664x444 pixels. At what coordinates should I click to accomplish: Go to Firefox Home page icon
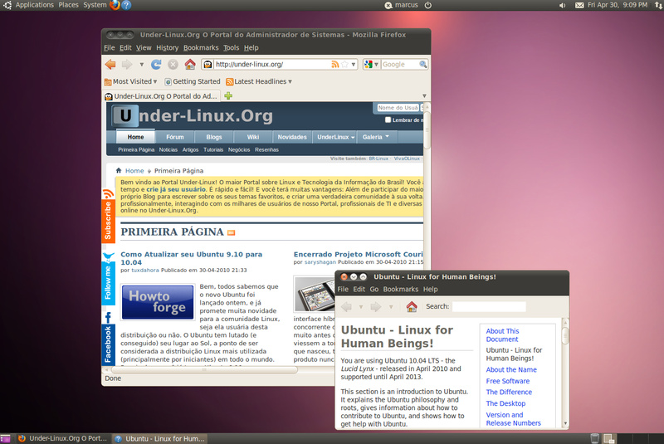(190, 64)
